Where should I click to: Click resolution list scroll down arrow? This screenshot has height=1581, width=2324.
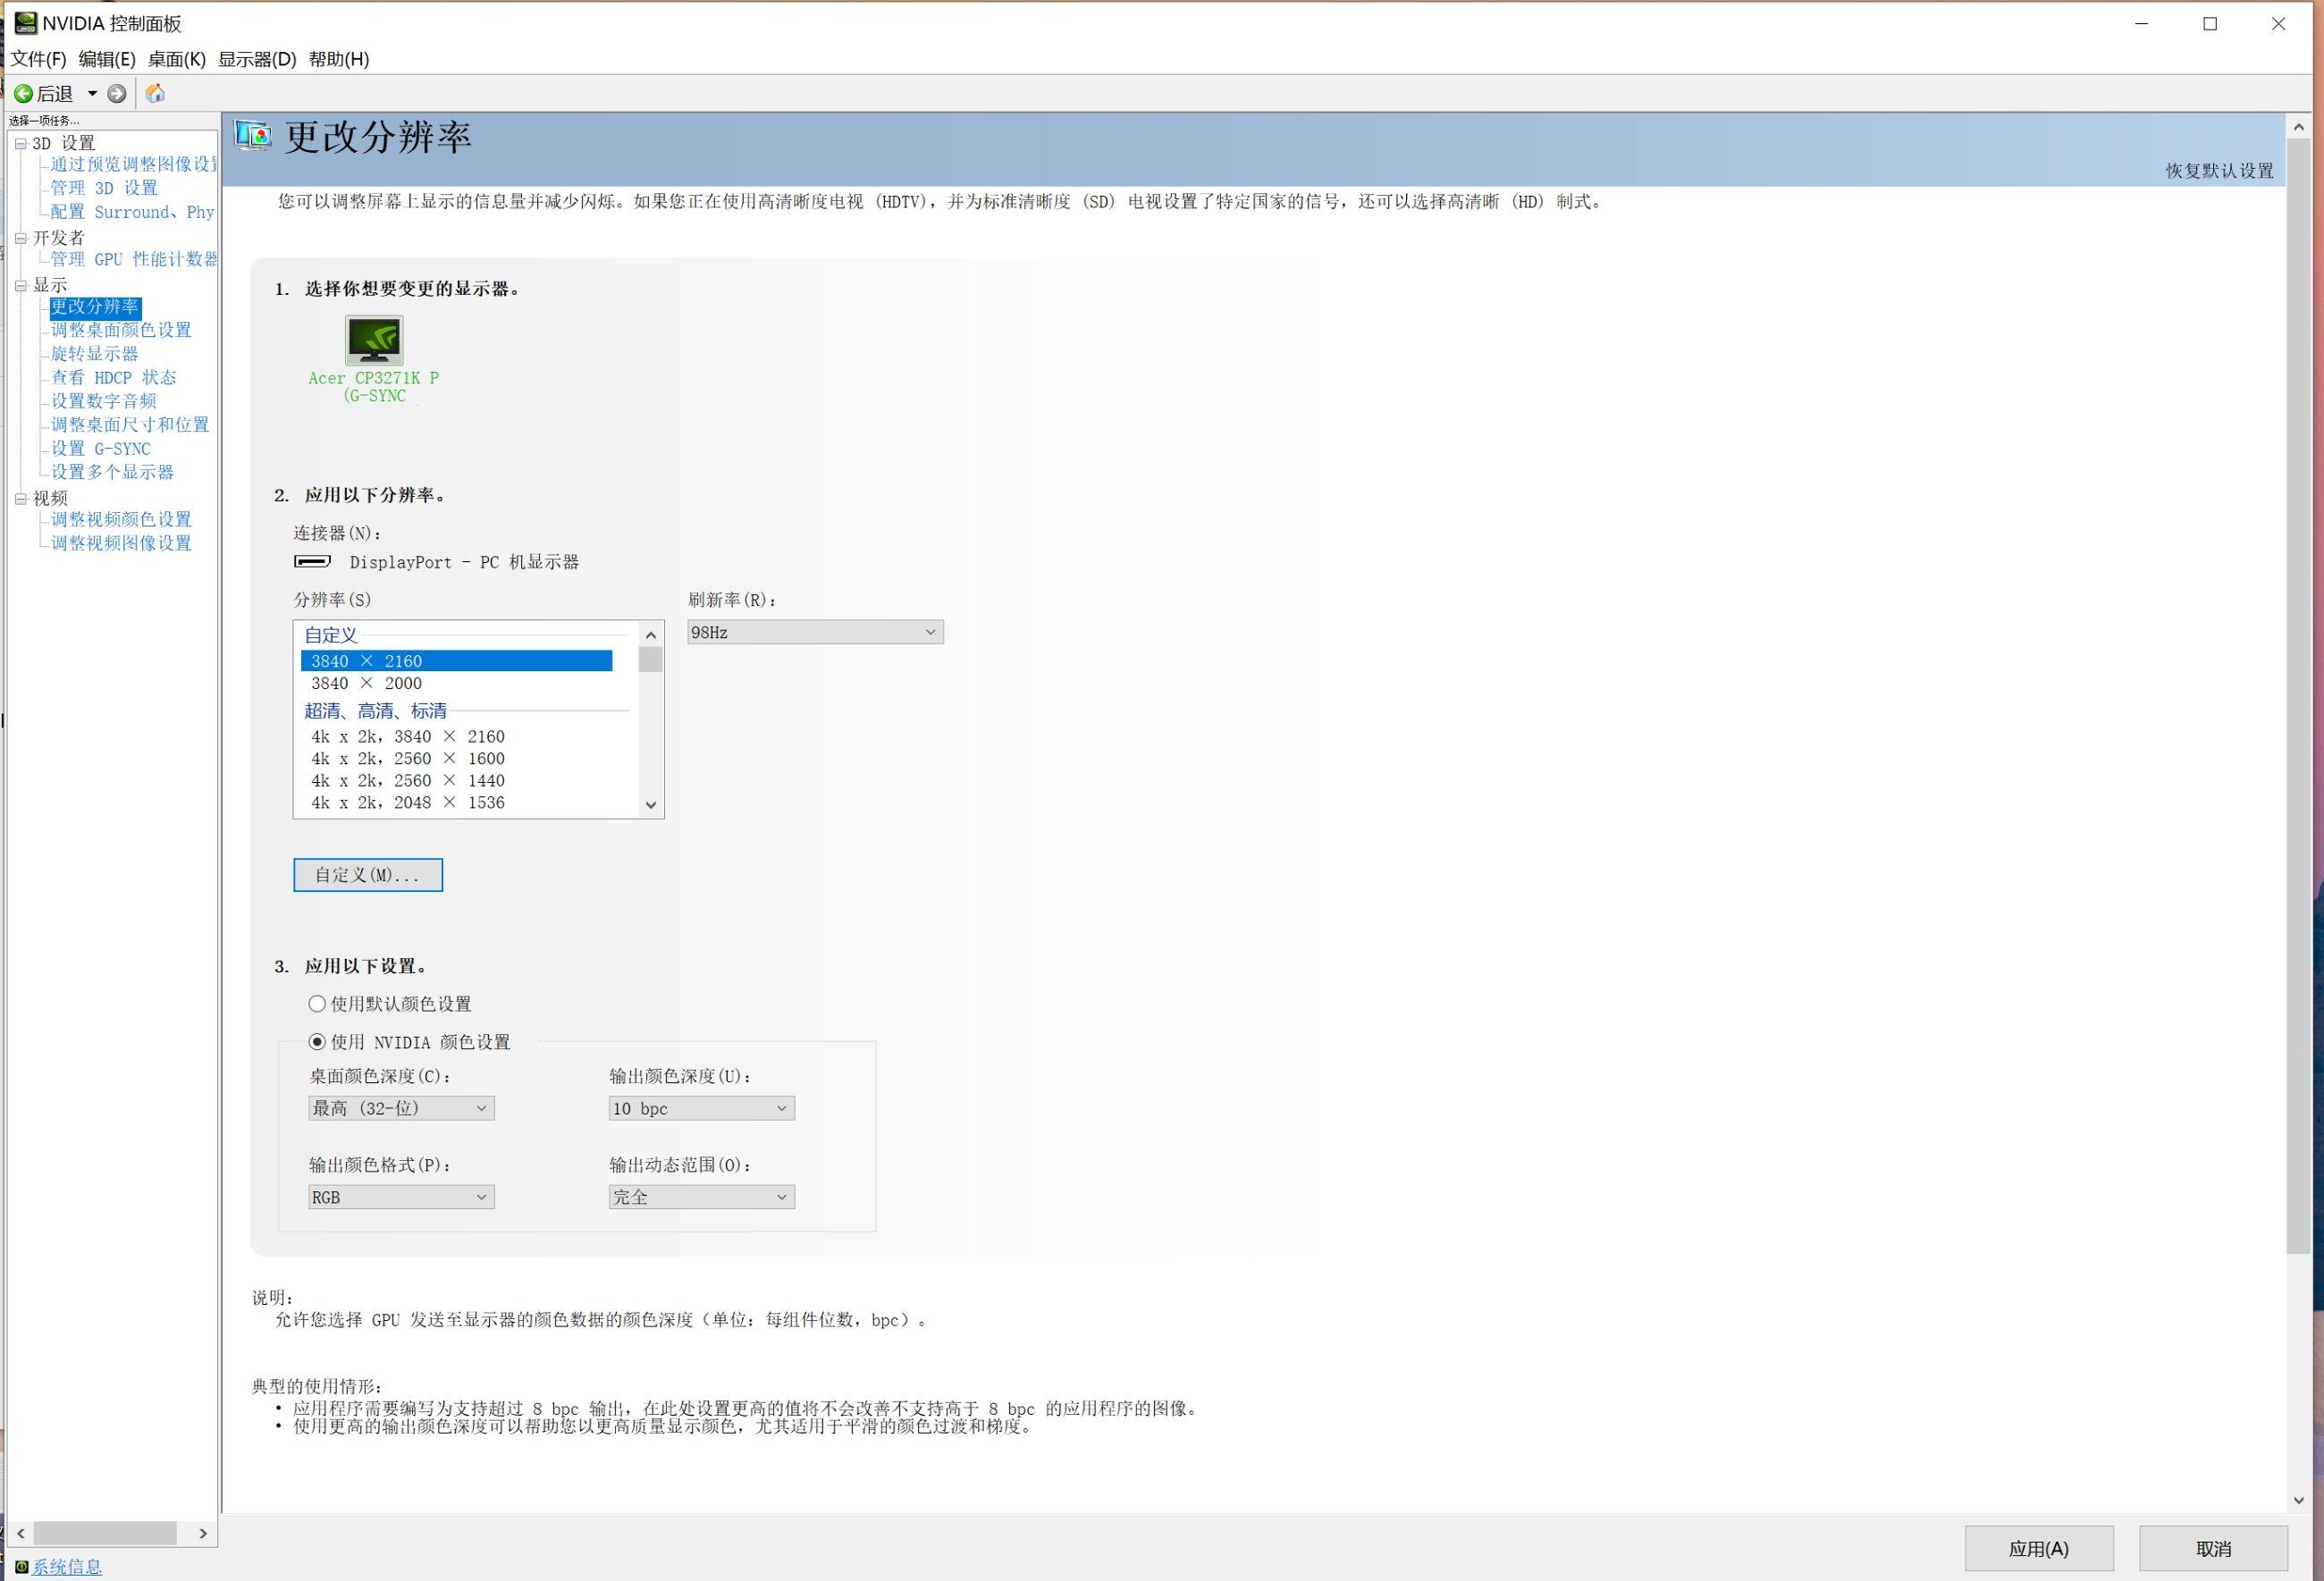pyautogui.click(x=651, y=805)
